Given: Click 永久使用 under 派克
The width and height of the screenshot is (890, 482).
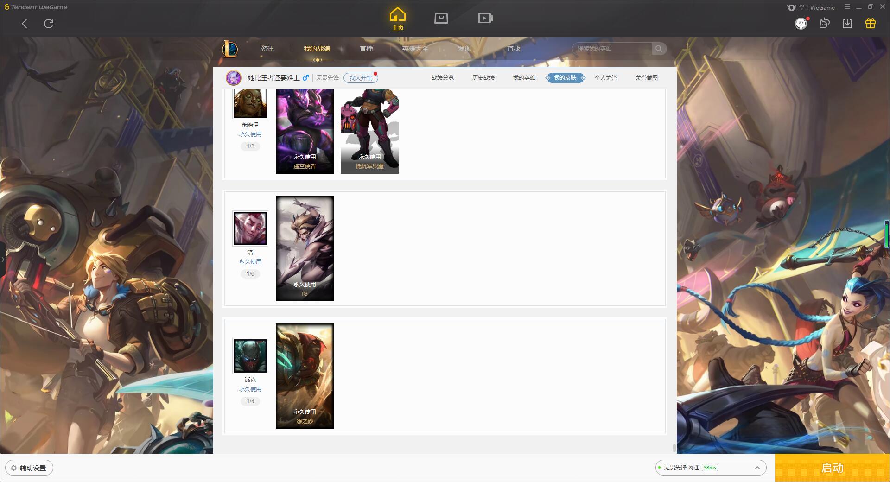Looking at the screenshot, I should click(x=250, y=389).
